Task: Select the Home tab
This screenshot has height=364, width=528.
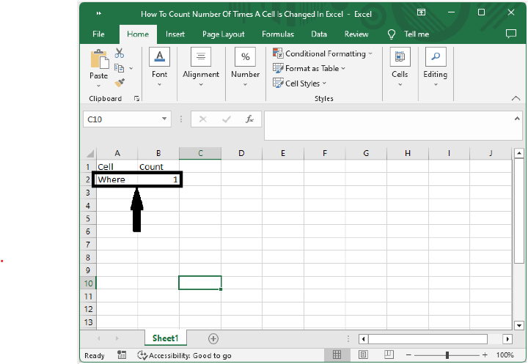Action: pyautogui.click(x=138, y=34)
